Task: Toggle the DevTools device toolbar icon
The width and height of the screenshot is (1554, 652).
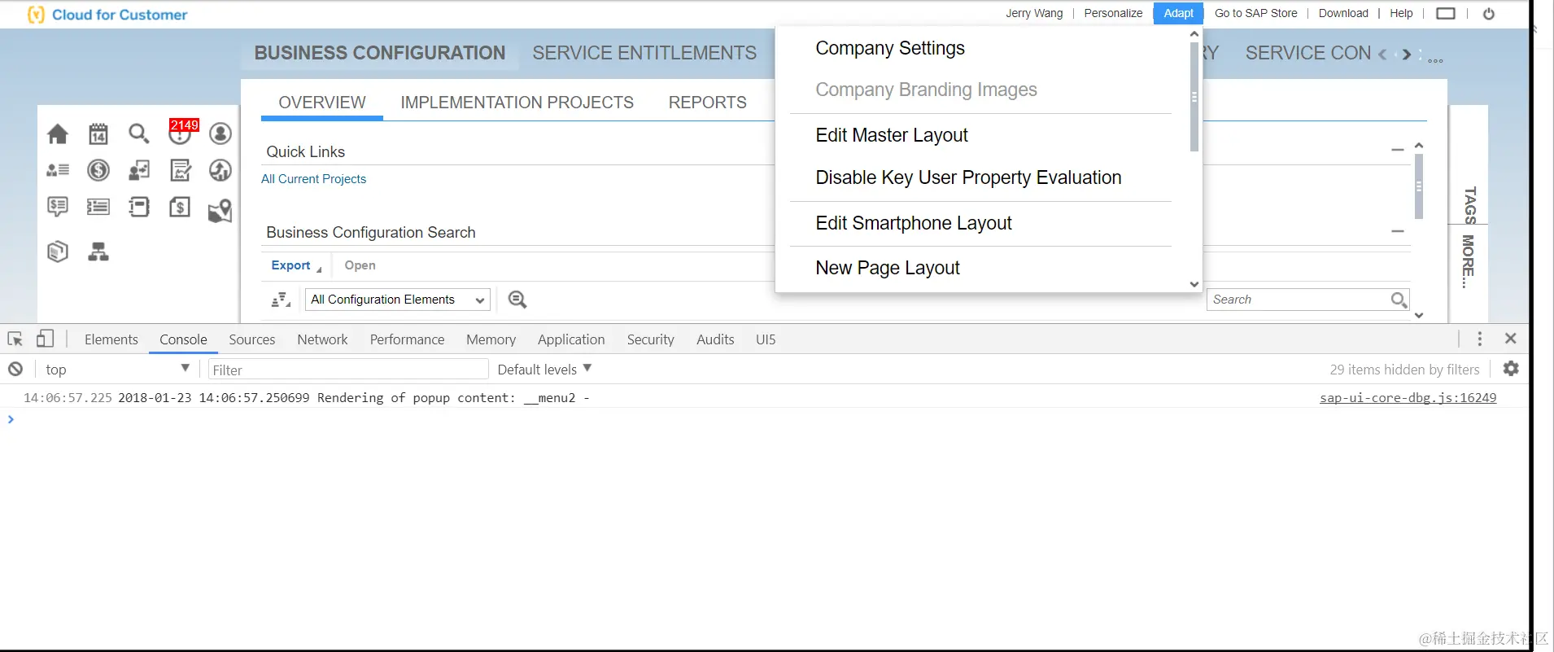Action: point(45,339)
